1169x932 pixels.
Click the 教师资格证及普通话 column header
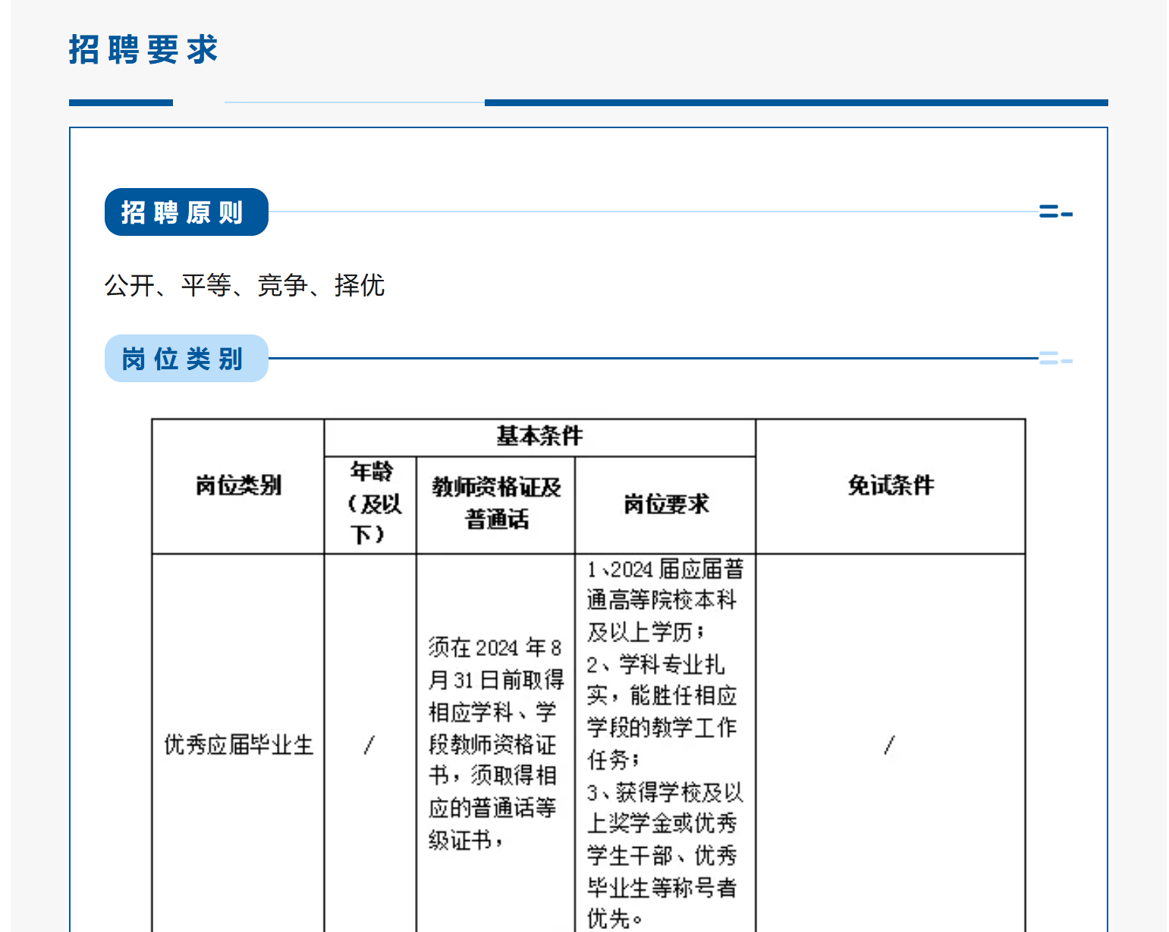tap(496, 504)
